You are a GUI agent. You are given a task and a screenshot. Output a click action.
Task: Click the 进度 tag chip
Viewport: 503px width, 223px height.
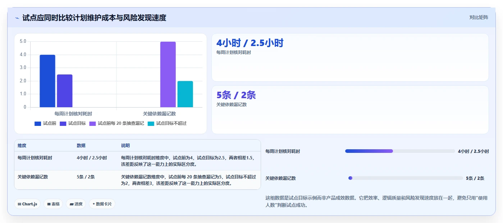(76, 204)
